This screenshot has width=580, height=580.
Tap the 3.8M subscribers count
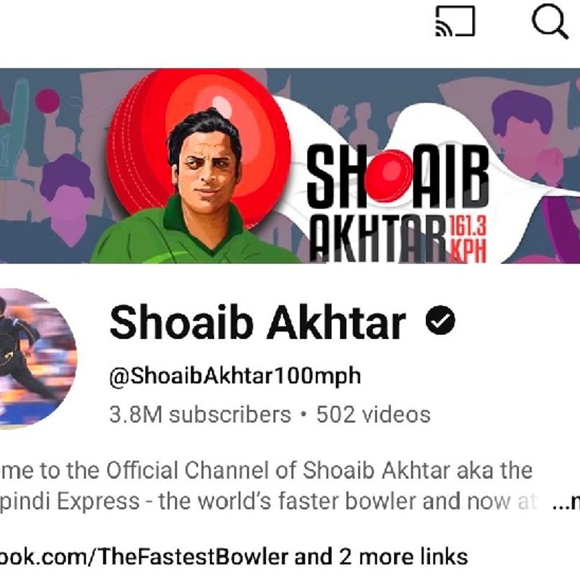point(200,414)
